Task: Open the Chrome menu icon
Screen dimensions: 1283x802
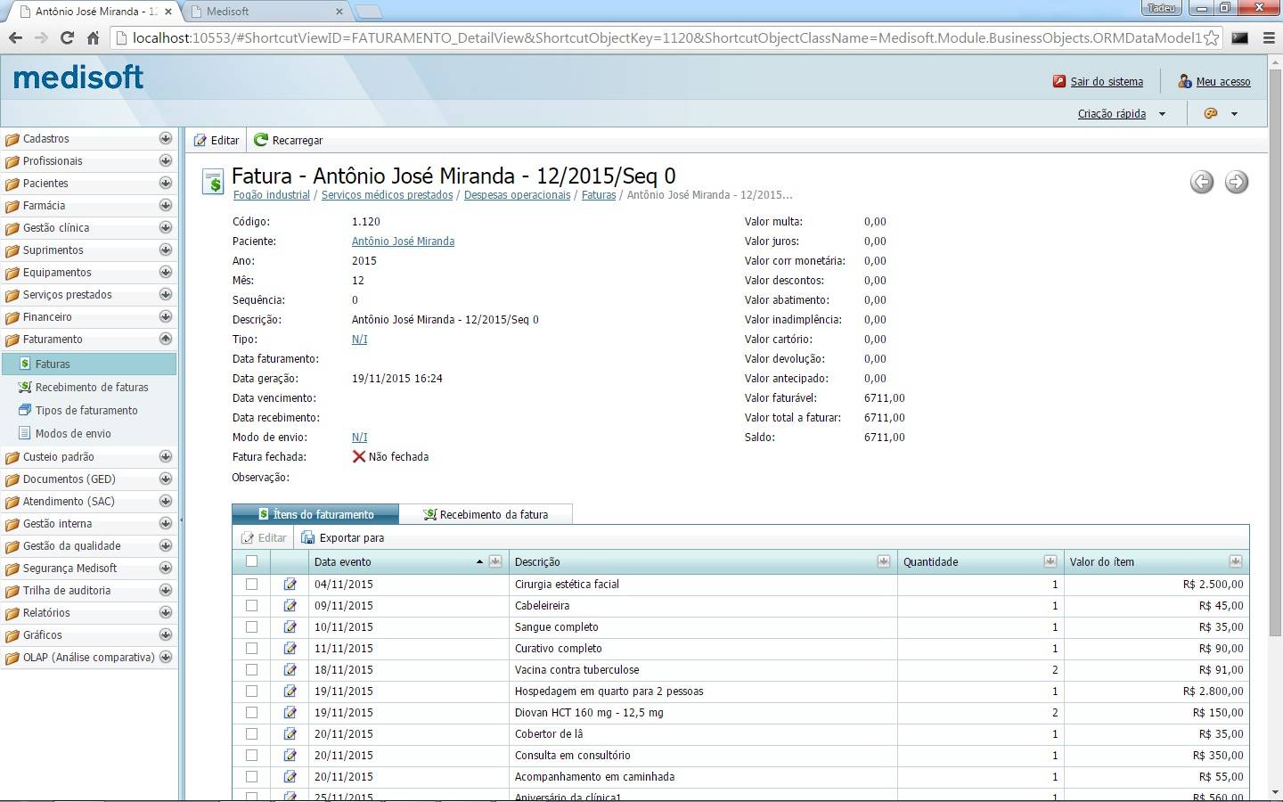Action: click(1269, 38)
